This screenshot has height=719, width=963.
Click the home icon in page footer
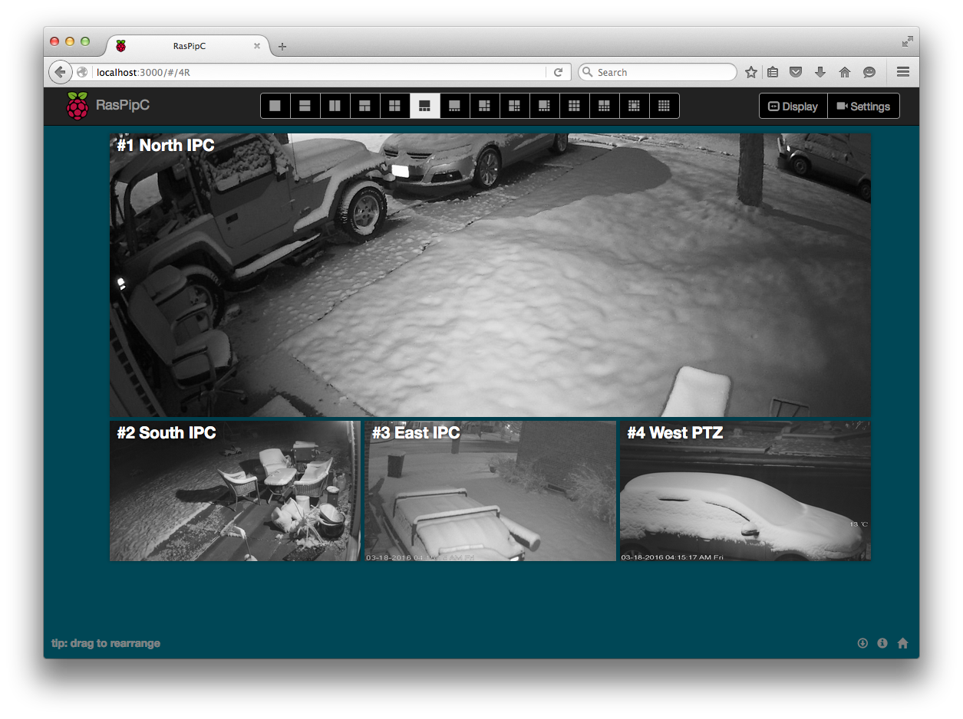(902, 643)
